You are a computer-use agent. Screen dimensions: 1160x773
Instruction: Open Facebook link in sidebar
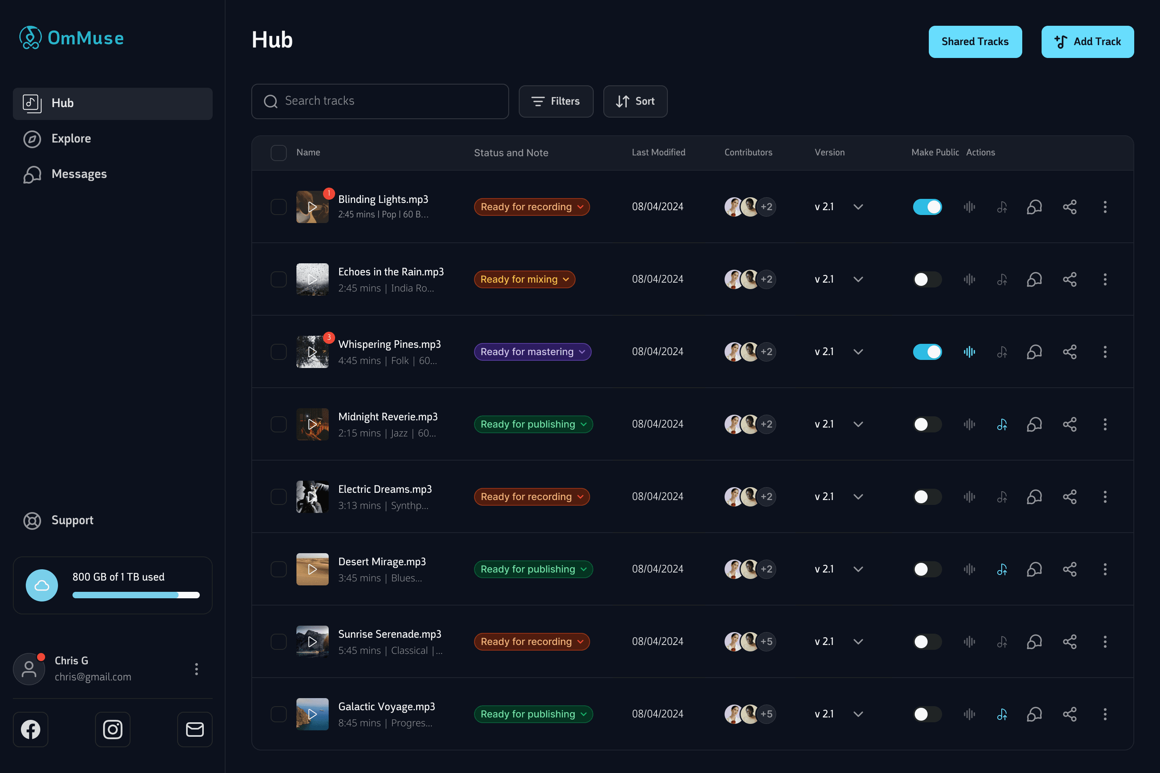coord(31,729)
